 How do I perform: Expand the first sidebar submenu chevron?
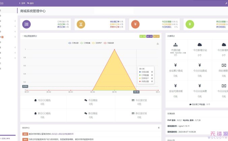click(15, 21)
